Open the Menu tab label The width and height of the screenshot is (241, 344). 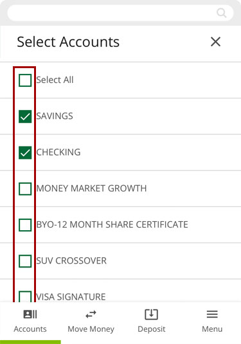click(x=212, y=329)
